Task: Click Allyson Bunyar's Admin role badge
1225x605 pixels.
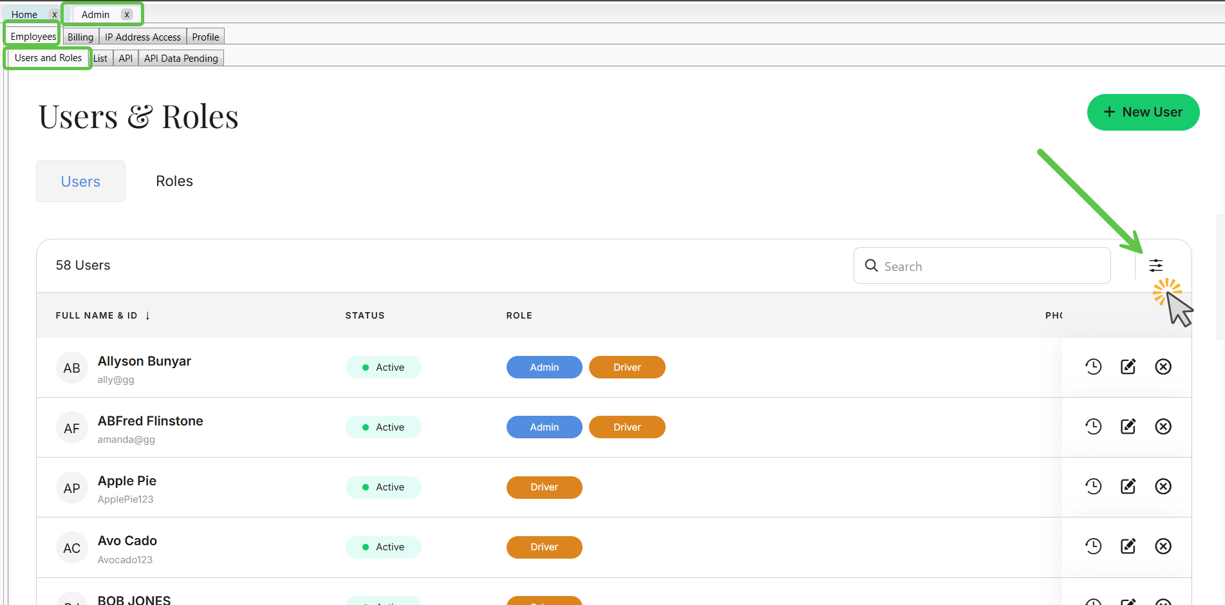Action: click(x=544, y=368)
